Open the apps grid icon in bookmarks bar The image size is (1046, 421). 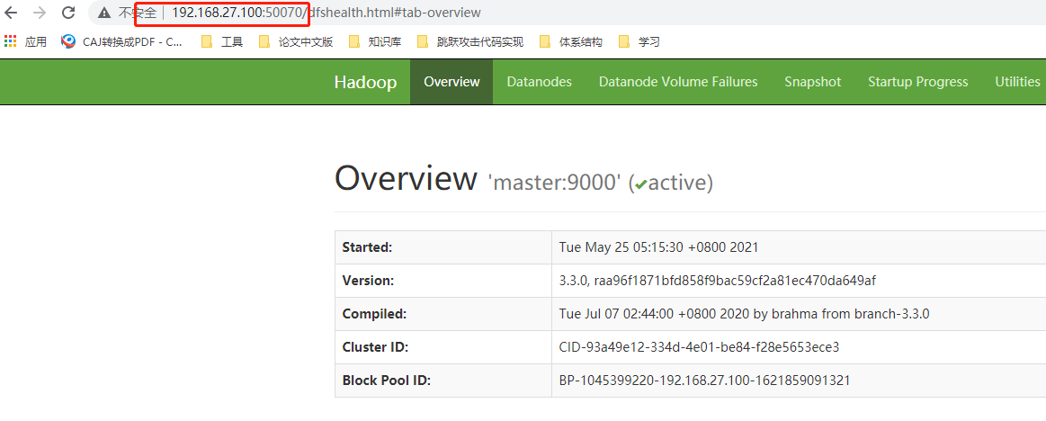click(10, 41)
